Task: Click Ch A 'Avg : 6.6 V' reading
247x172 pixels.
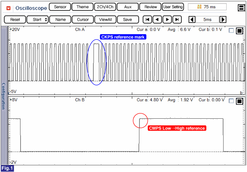Action: coord(179,29)
